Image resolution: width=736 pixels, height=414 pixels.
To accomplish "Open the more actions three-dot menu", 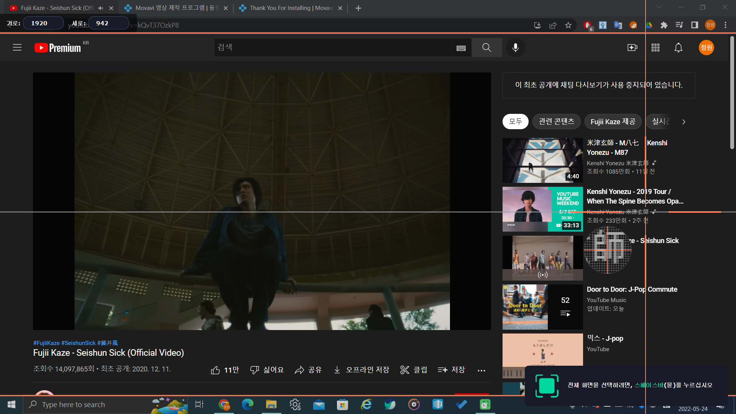I will pyautogui.click(x=481, y=370).
